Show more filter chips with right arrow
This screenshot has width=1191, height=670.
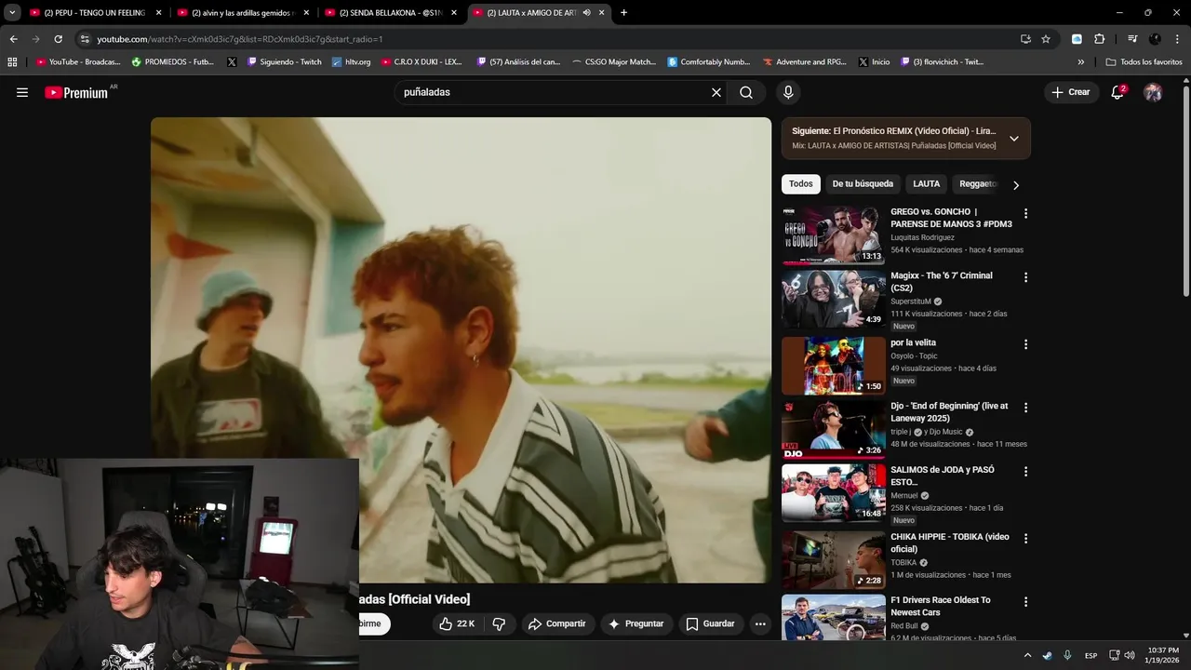click(x=1016, y=184)
